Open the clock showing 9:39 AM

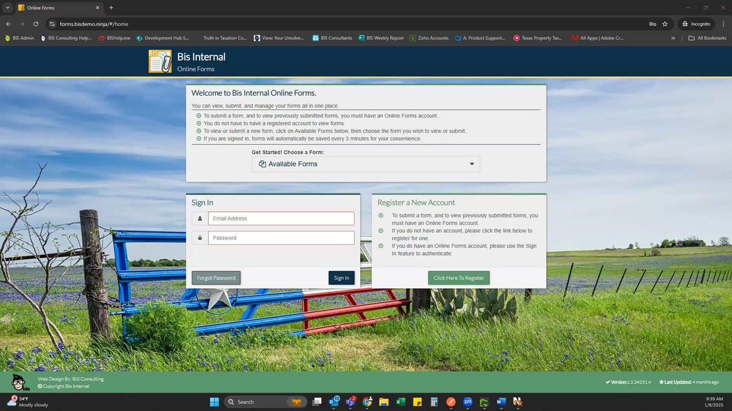click(x=714, y=402)
